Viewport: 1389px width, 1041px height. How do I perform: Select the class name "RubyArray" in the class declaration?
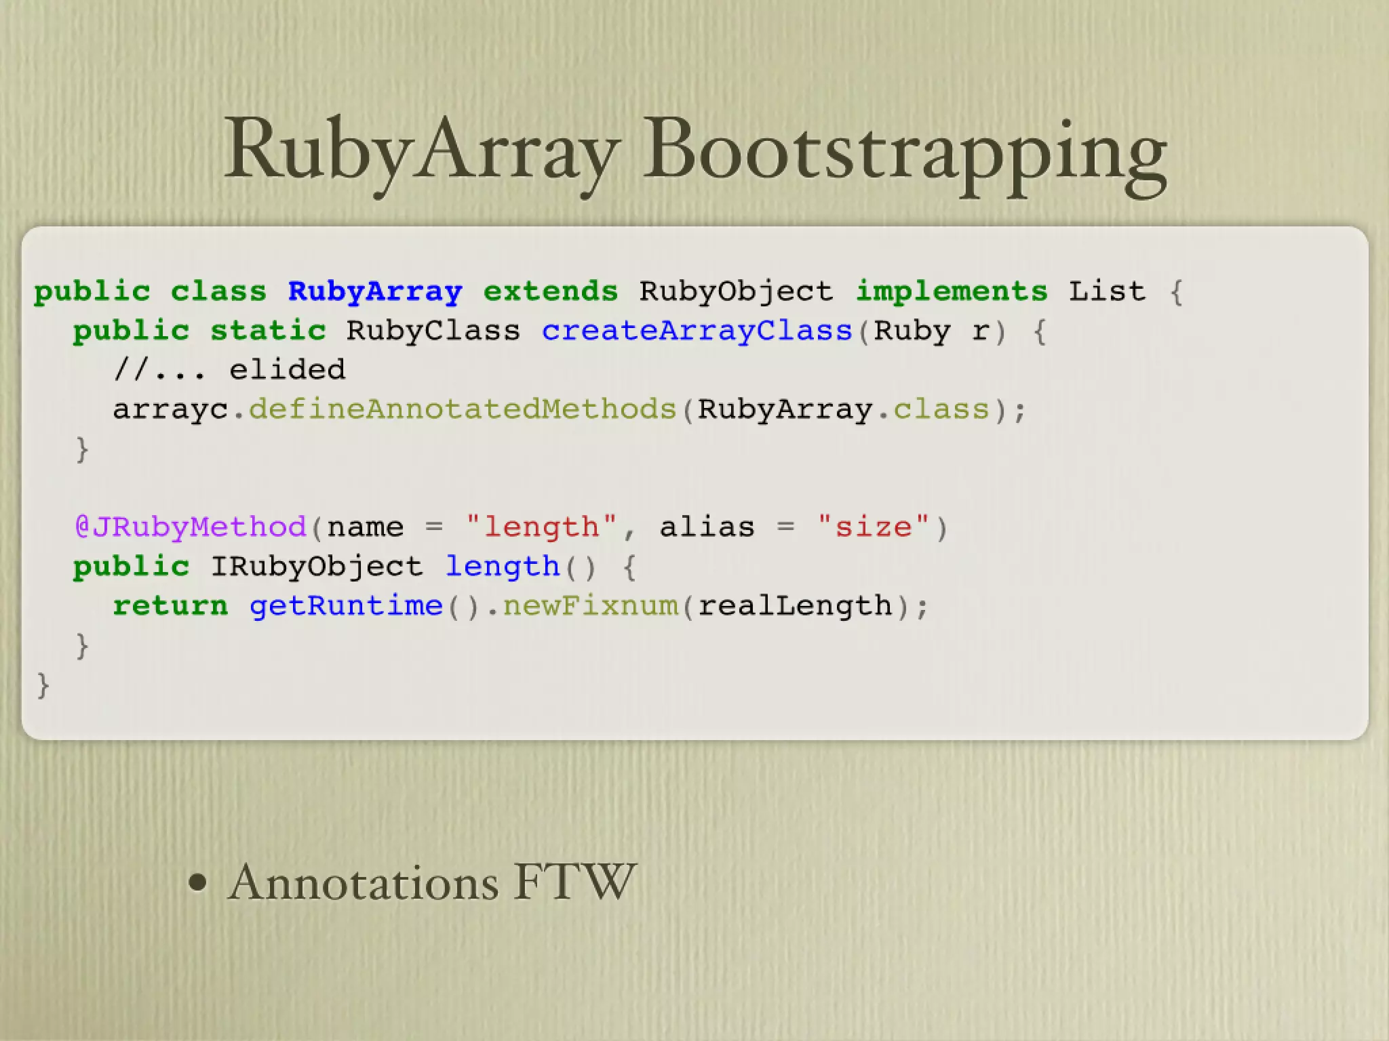pos(375,291)
